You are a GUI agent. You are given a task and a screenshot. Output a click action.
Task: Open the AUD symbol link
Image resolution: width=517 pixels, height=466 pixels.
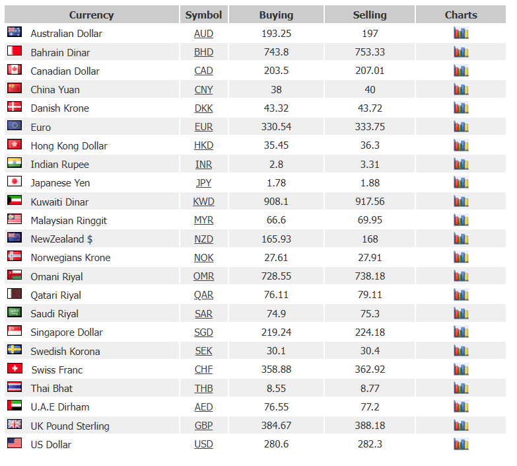pos(203,34)
